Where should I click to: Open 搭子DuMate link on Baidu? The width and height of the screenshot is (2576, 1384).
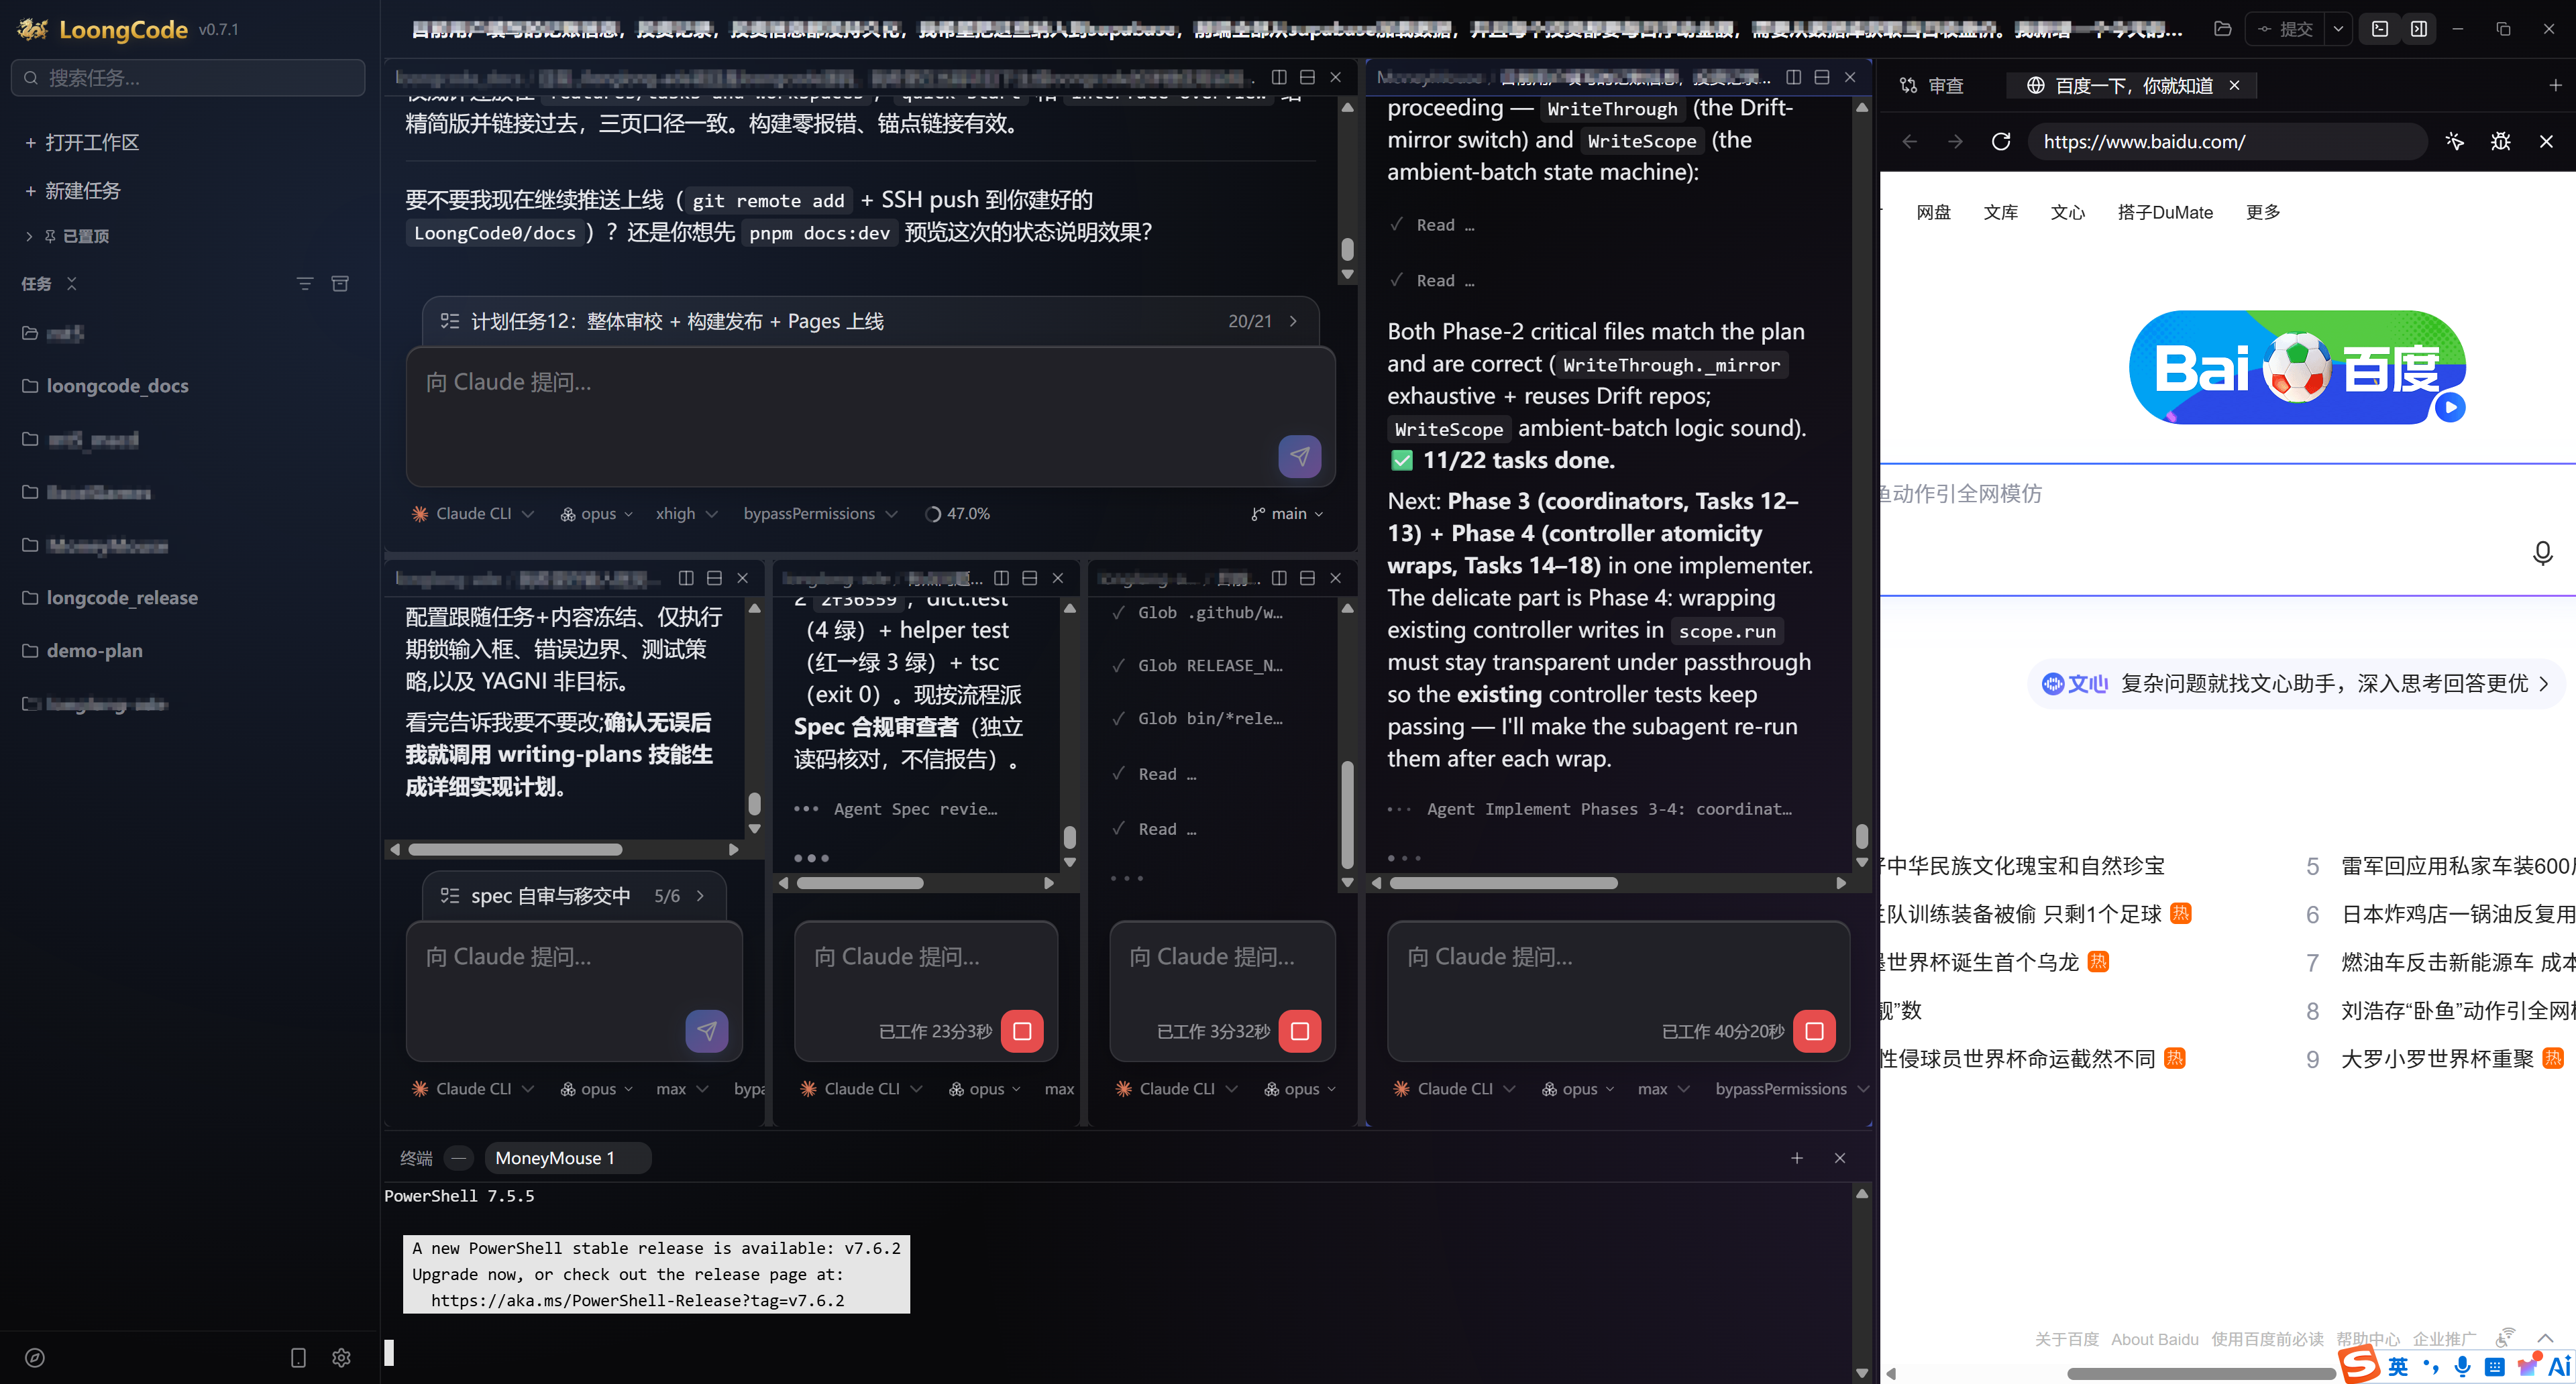click(x=2164, y=212)
